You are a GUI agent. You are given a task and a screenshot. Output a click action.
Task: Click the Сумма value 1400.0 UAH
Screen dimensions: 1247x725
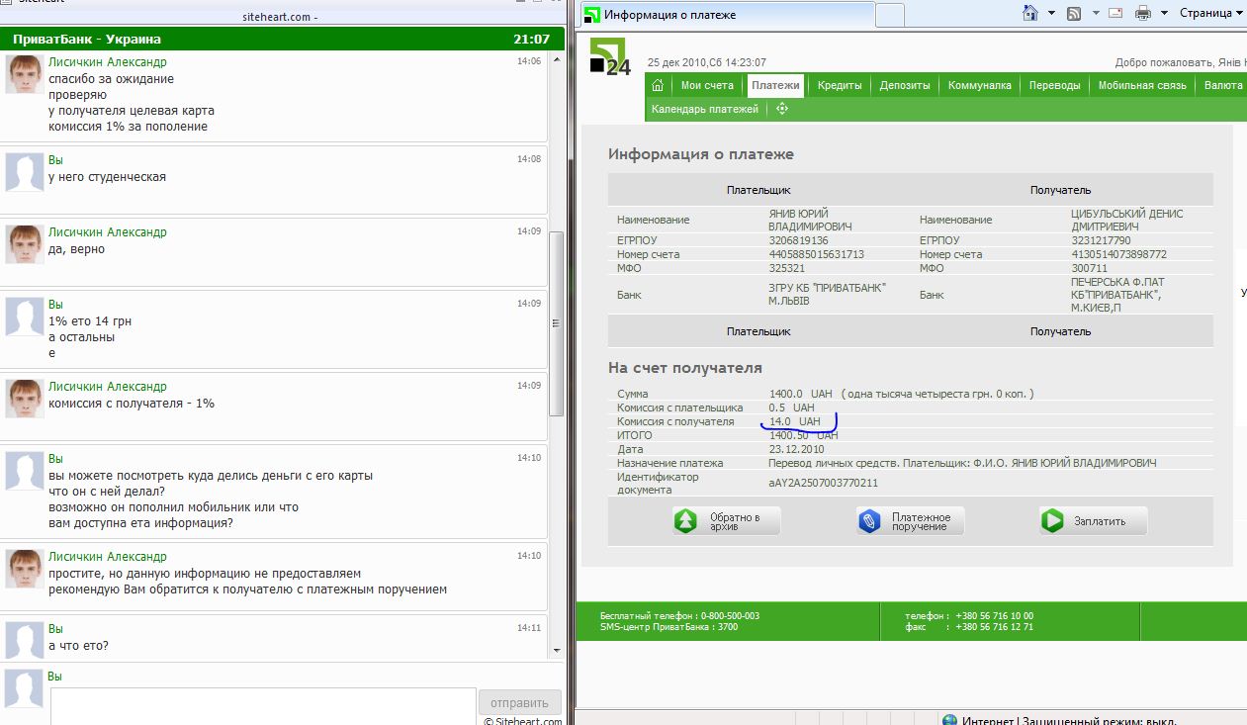pos(801,394)
